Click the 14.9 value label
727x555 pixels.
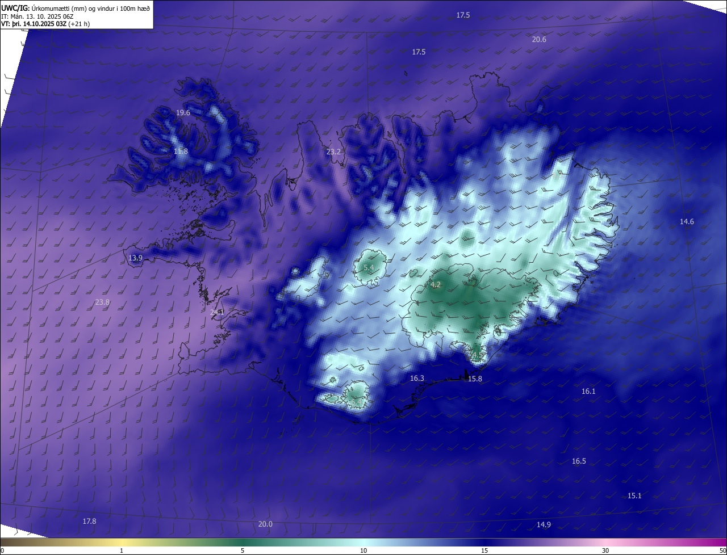coord(544,525)
